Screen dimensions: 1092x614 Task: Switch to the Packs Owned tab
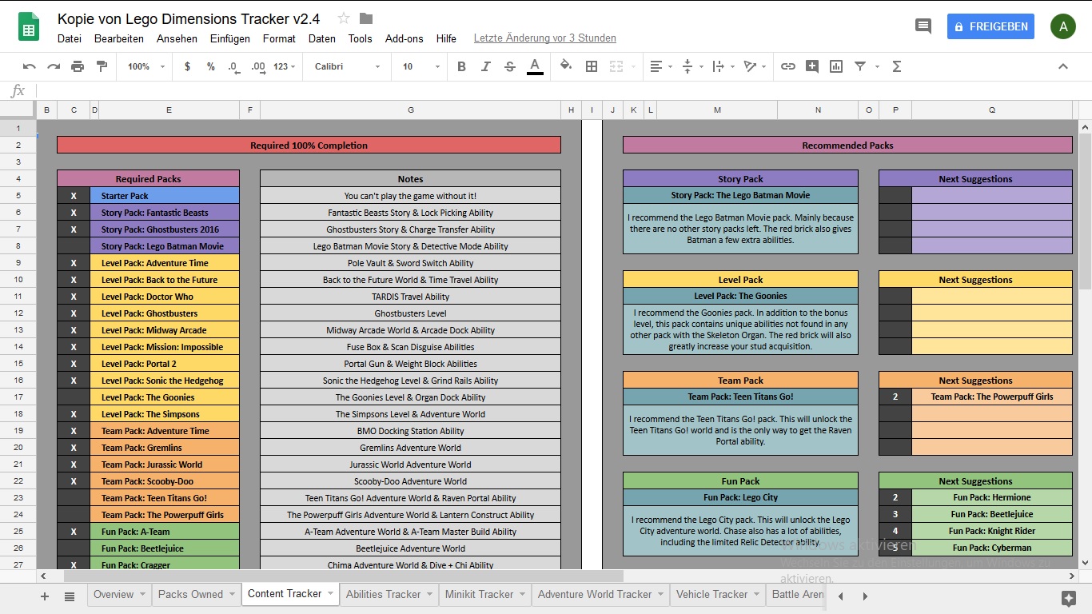tap(190, 594)
